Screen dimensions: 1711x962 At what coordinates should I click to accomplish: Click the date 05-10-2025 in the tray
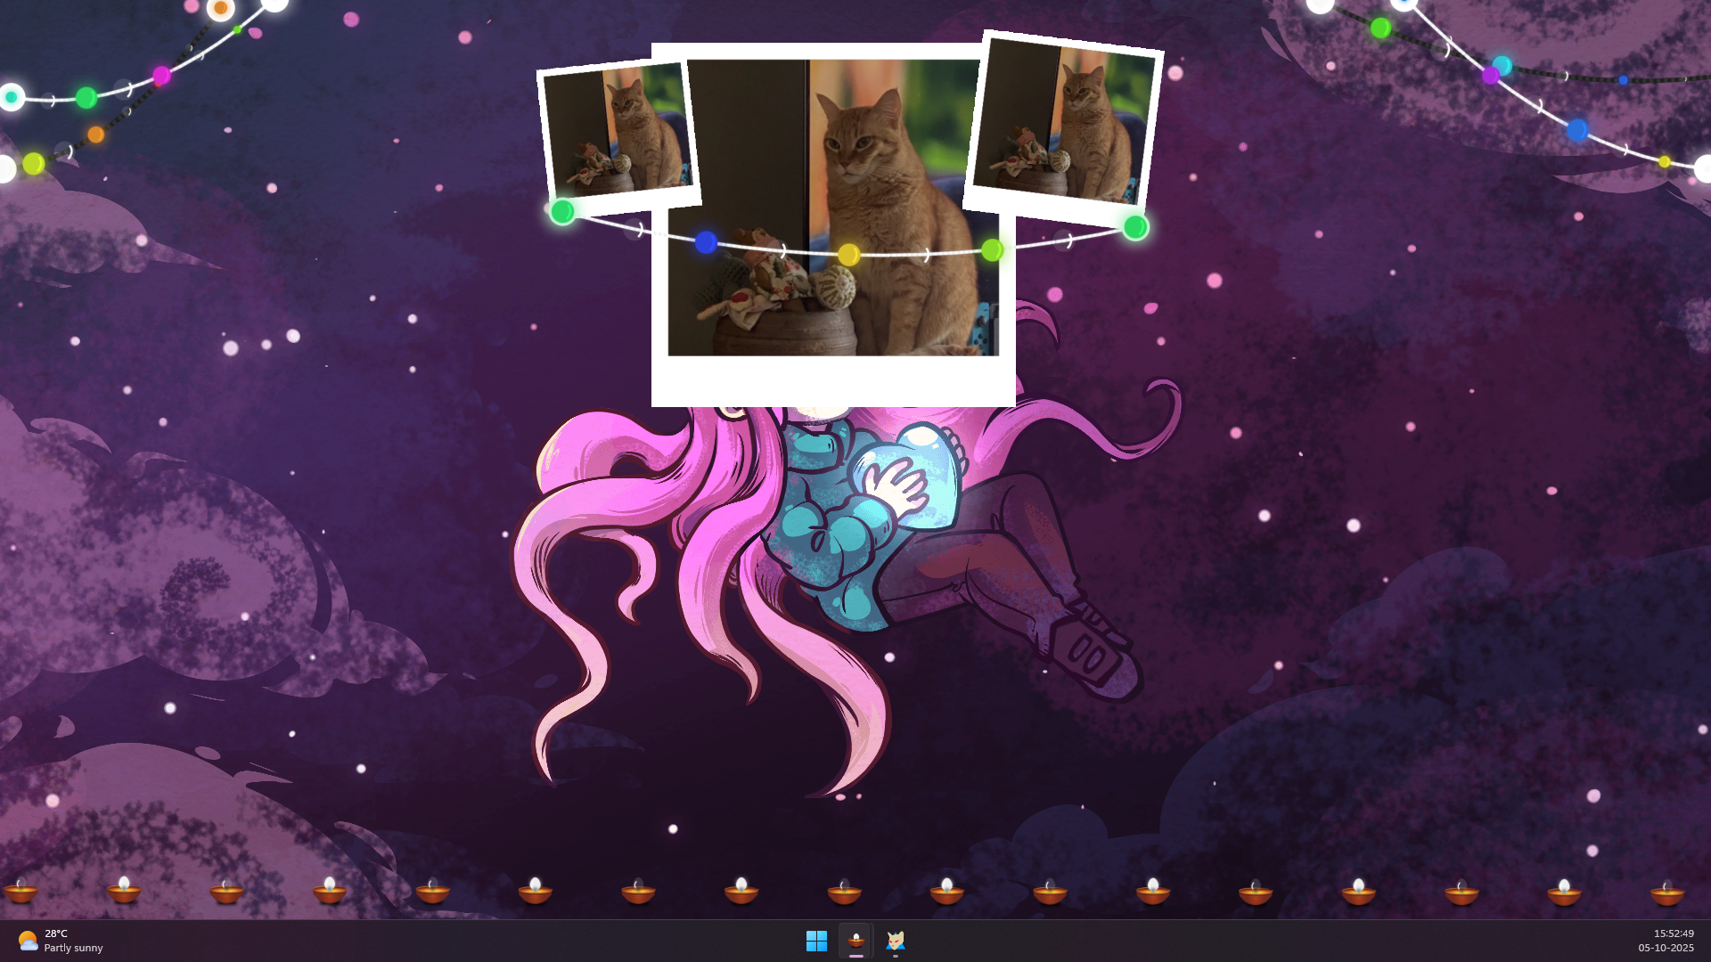(1666, 948)
